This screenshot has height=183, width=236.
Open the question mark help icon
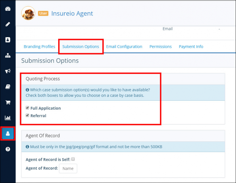8,149
